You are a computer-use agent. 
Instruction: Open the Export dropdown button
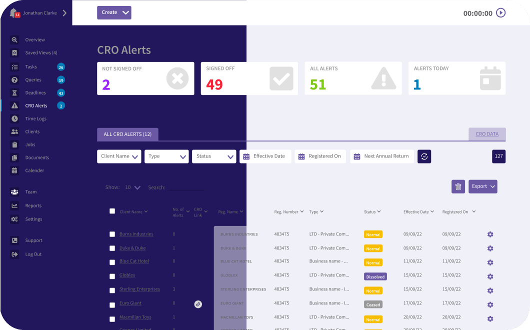pos(482,186)
